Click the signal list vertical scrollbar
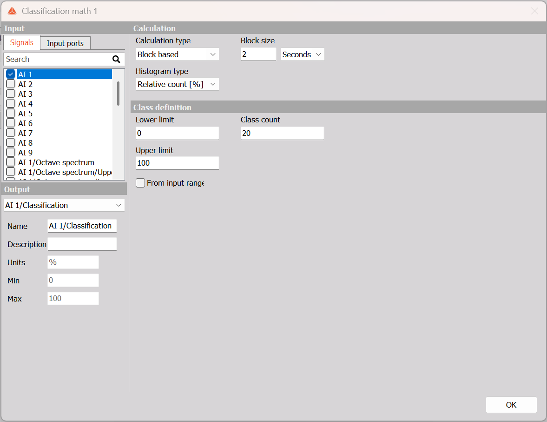This screenshot has height=422, width=547. (x=118, y=93)
